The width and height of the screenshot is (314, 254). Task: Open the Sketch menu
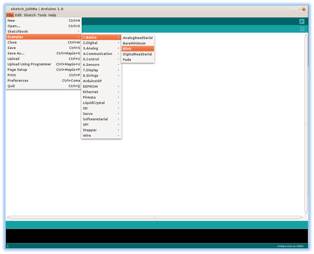point(30,15)
